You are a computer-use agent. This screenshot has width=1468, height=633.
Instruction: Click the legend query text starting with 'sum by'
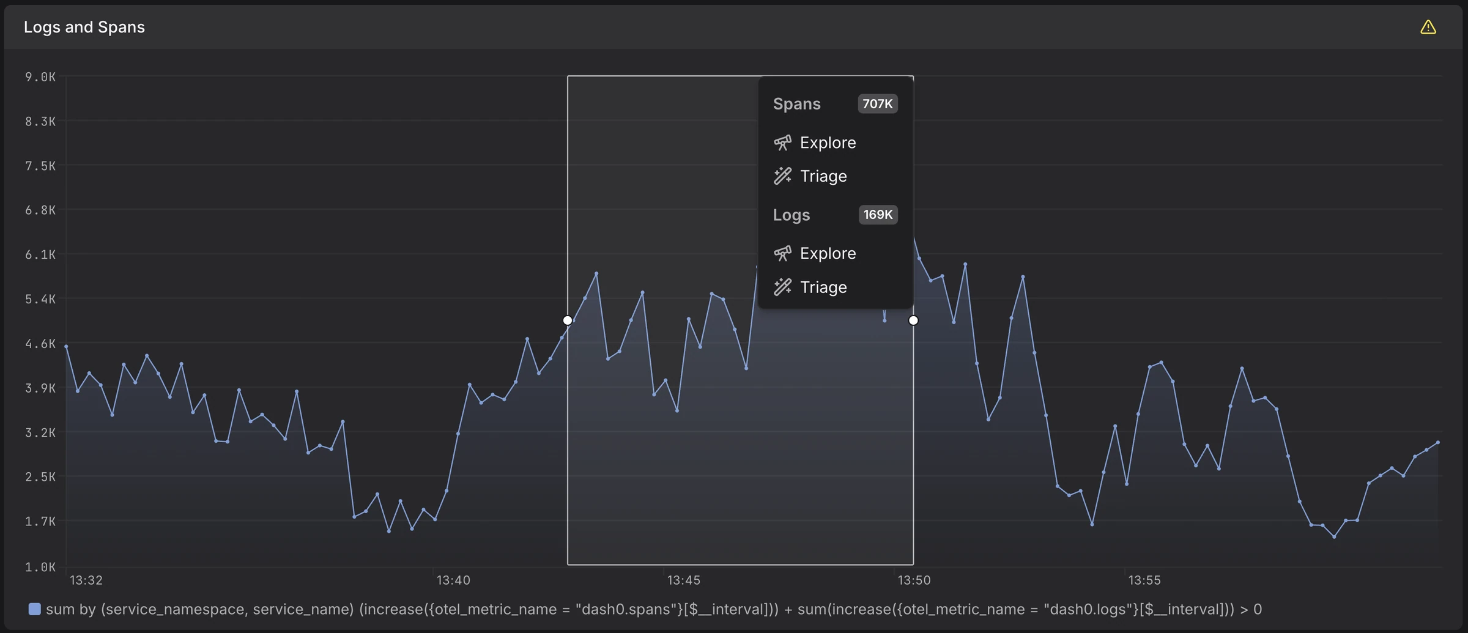click(x=654, y=609)
